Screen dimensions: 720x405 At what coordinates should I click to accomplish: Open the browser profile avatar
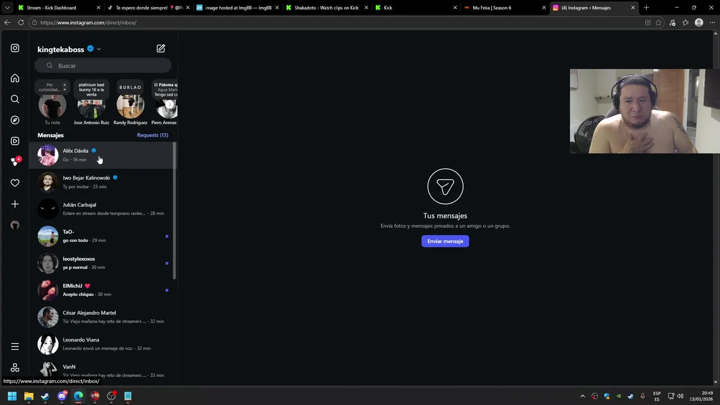click(699, 22)
